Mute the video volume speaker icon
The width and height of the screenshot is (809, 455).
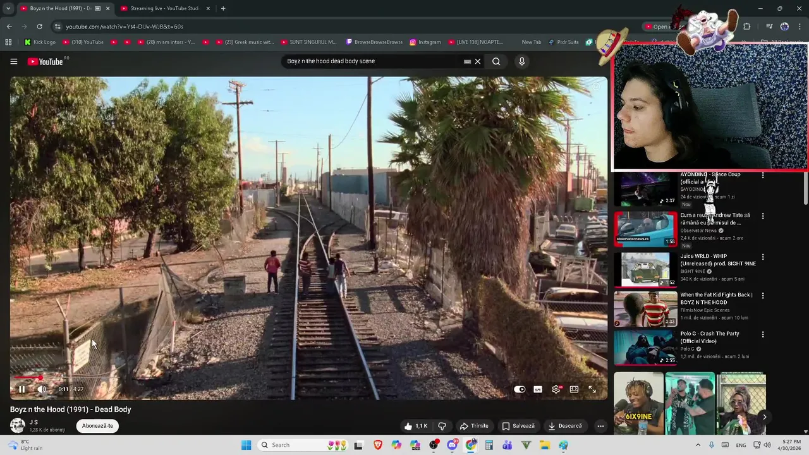(42, 389)
